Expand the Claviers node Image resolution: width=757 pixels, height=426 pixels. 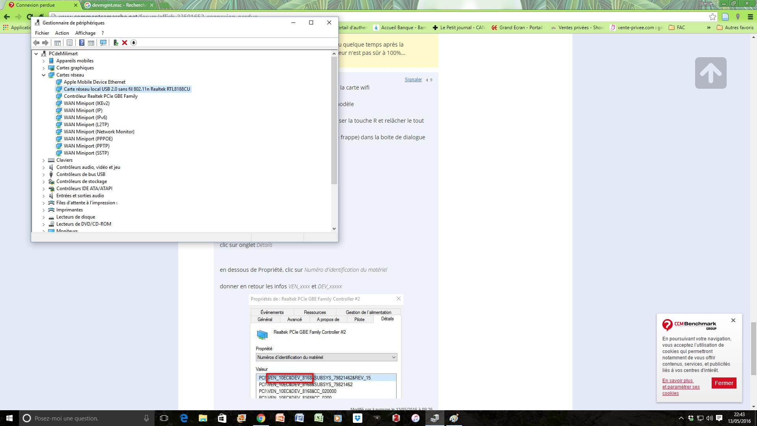(44, 160)
